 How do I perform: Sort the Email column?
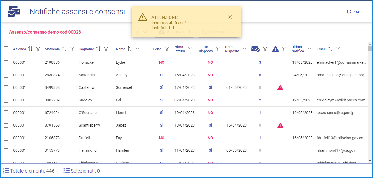pos(330,49)
